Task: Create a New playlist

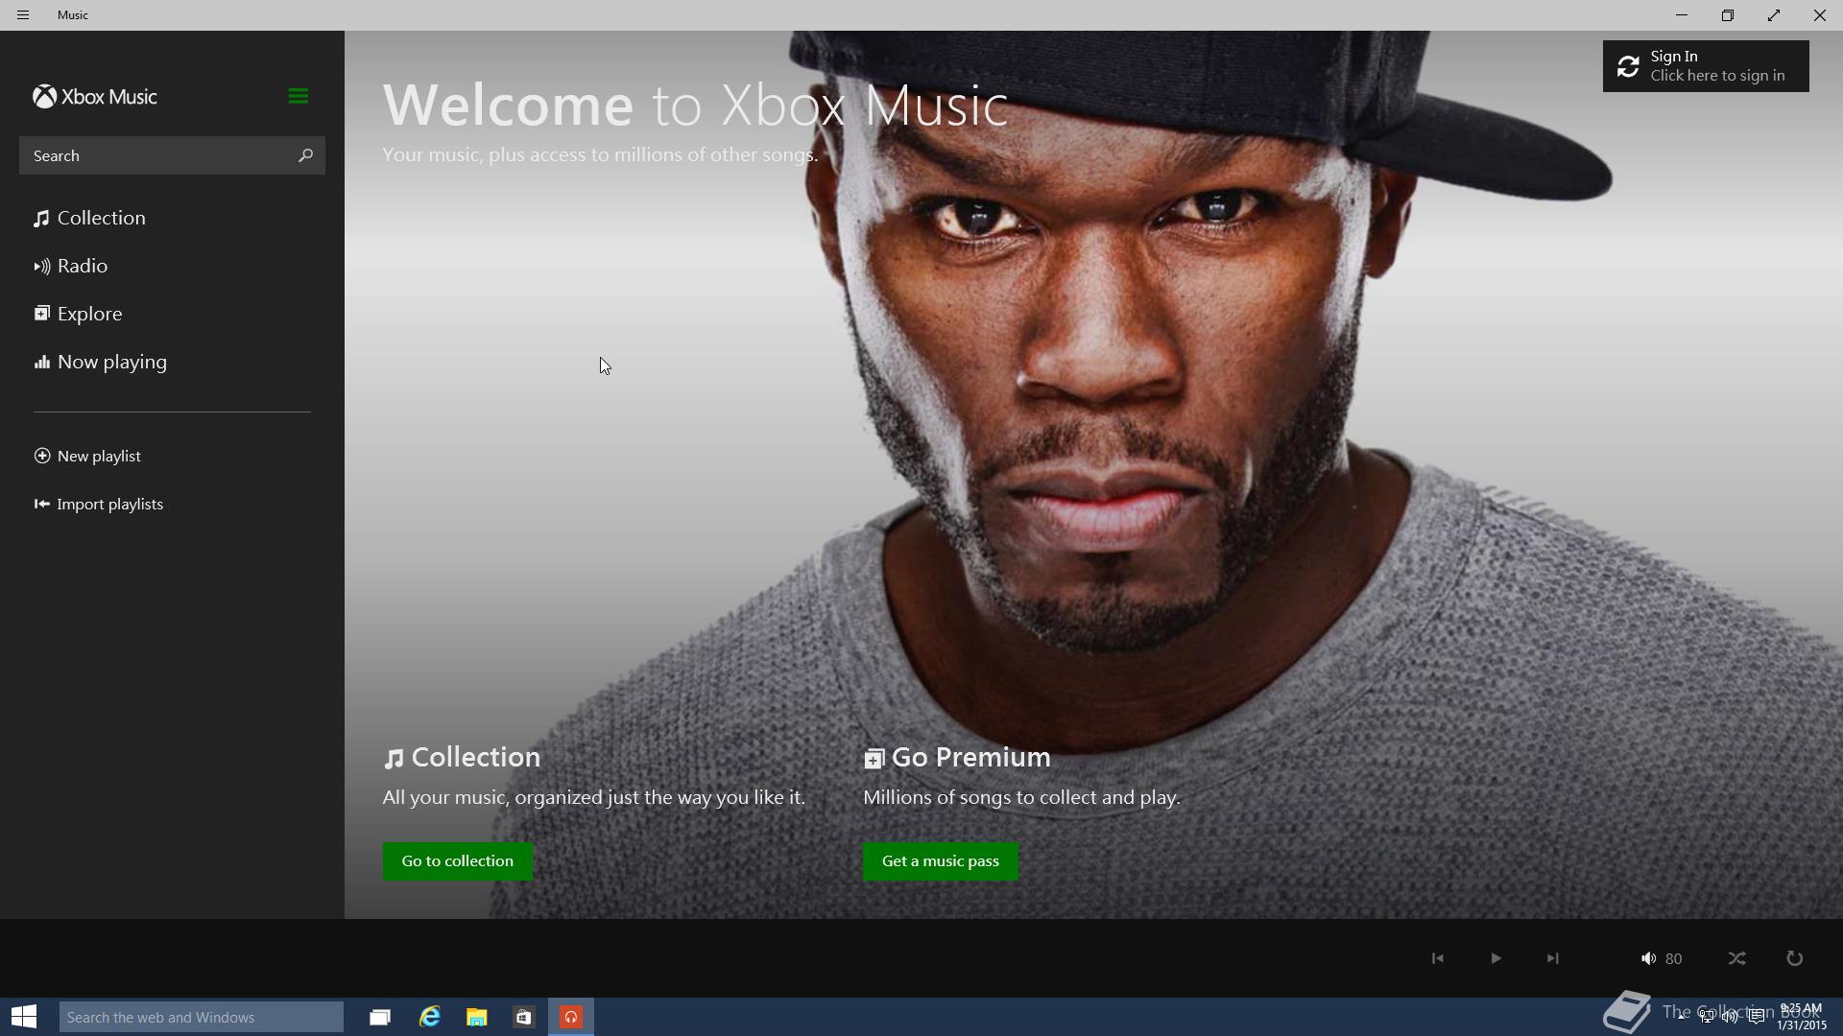Action: tap(98, 457)
